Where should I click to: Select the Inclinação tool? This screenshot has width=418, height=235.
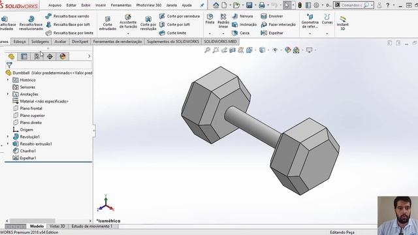pos(244,25)
